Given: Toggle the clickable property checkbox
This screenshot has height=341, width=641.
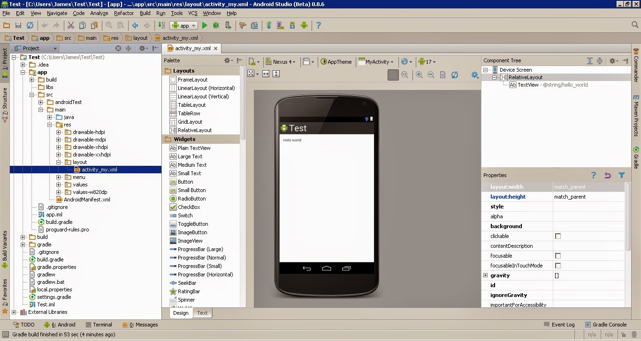Looking at the screenshot, I should point(558,236).
